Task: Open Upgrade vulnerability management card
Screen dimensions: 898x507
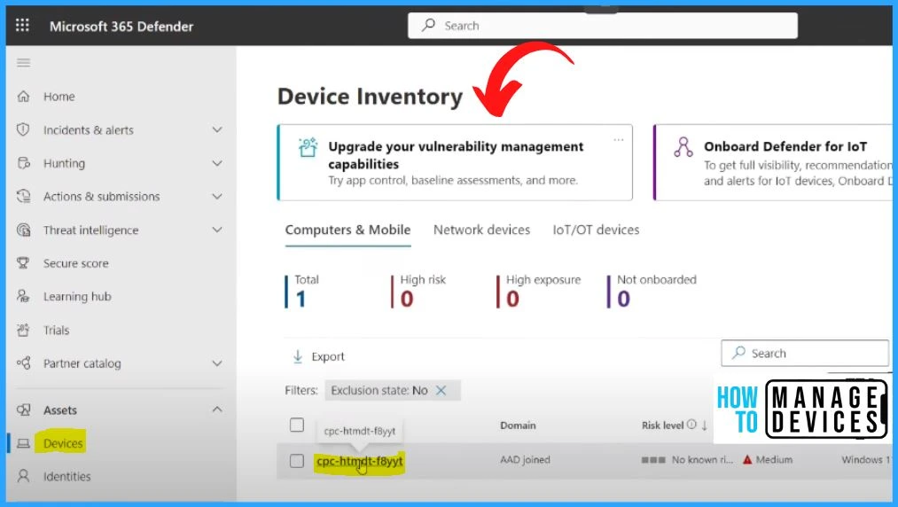Action: [x=456, y=163]
